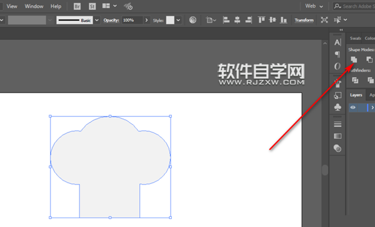Click Vertical Align Bottom icon
Viewport: 375px width, 227px height.
coord(284,20)
